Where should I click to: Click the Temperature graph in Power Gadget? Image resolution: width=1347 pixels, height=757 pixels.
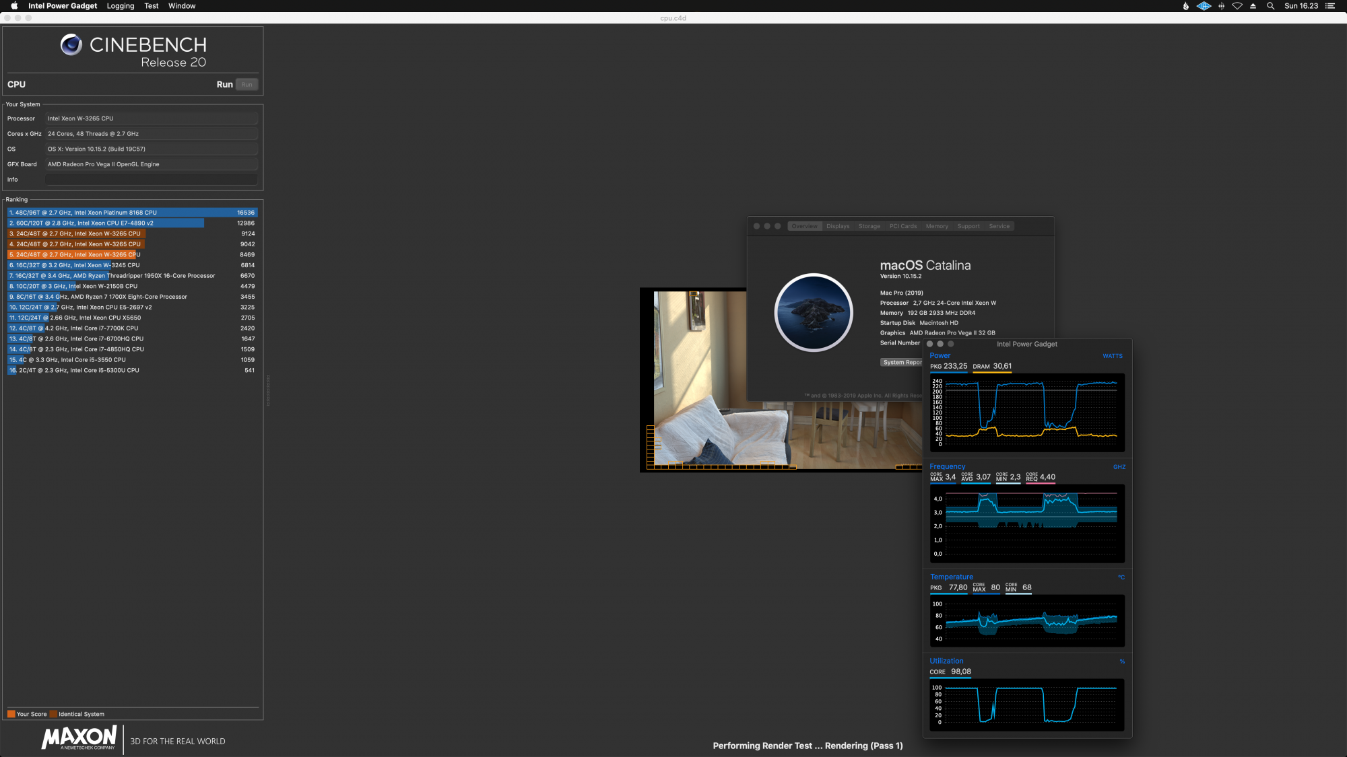pos(1027,621)
